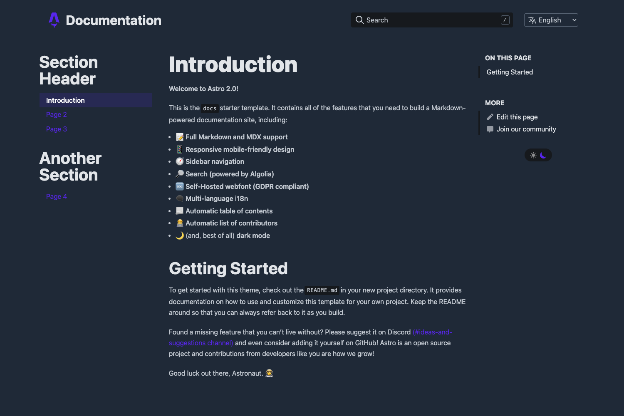Open Page 2 from Section Header

[56, 114]
